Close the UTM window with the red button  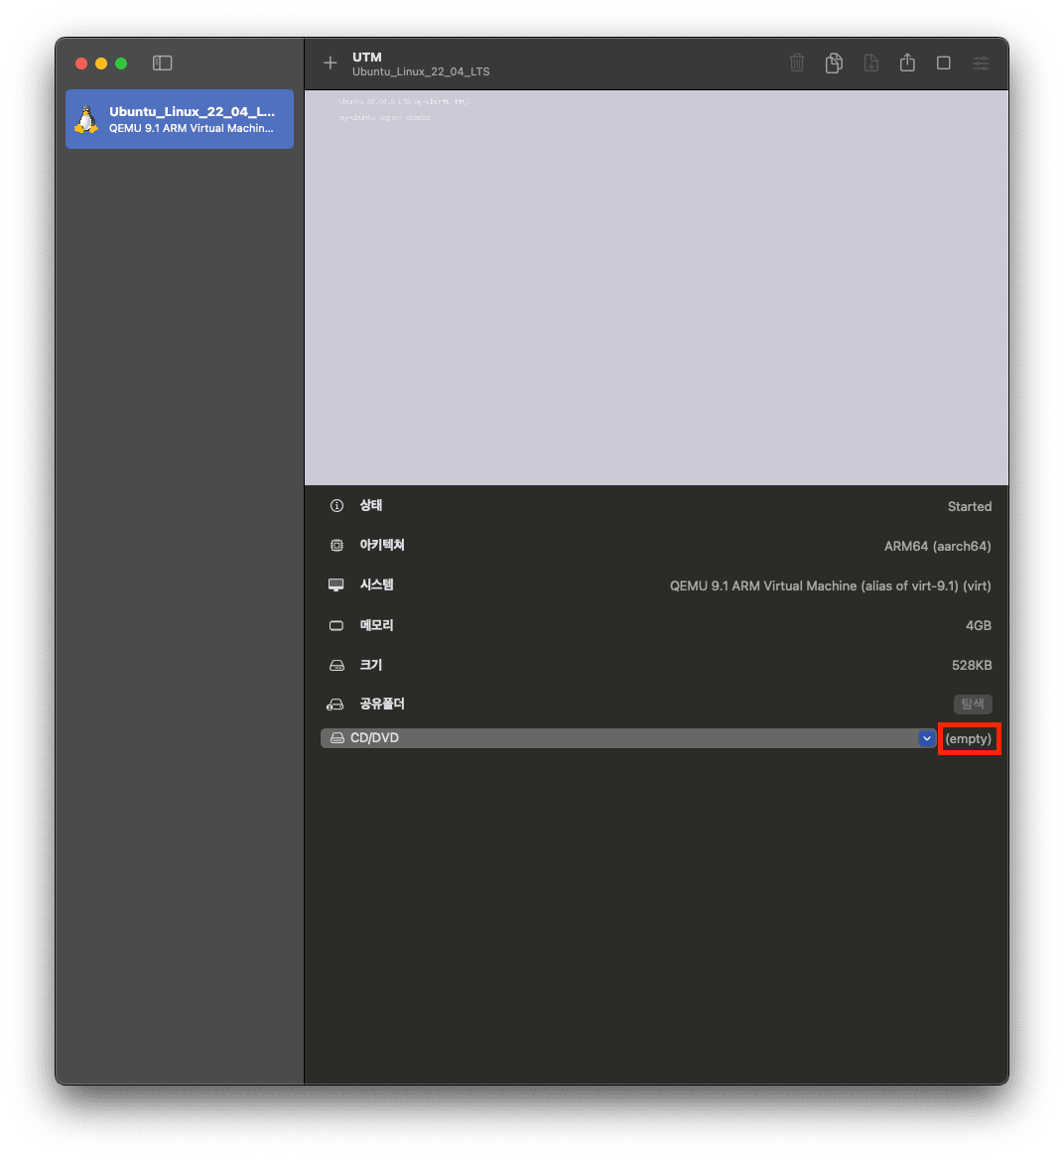[x=81, y=64]
